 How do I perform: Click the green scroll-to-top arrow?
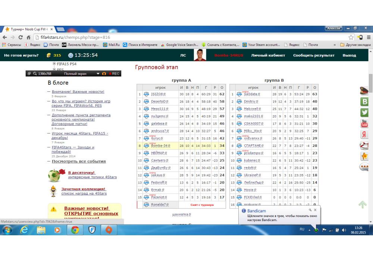362,204
